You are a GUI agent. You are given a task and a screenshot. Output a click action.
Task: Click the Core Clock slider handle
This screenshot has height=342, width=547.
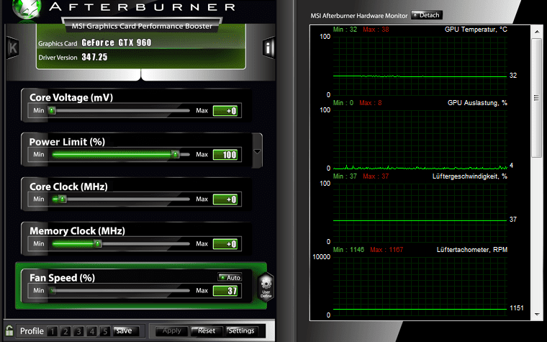(x=62, y=199)
